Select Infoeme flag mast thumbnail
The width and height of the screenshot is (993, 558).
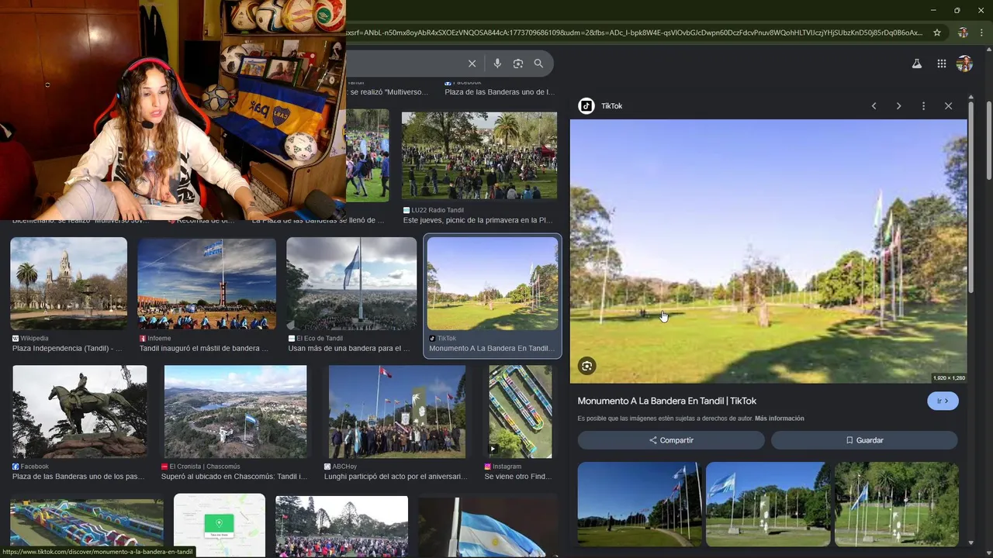[x=206, y=283]
